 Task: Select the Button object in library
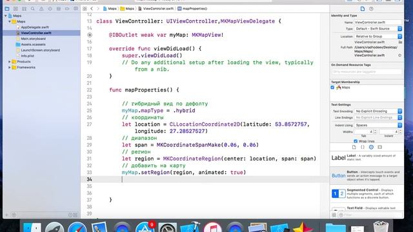tap(367, 175)
